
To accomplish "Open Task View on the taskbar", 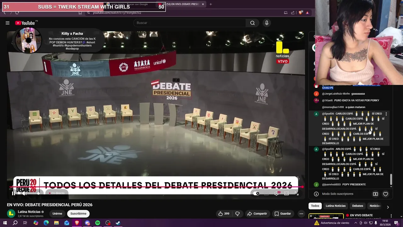I will (x=25, y=223).
